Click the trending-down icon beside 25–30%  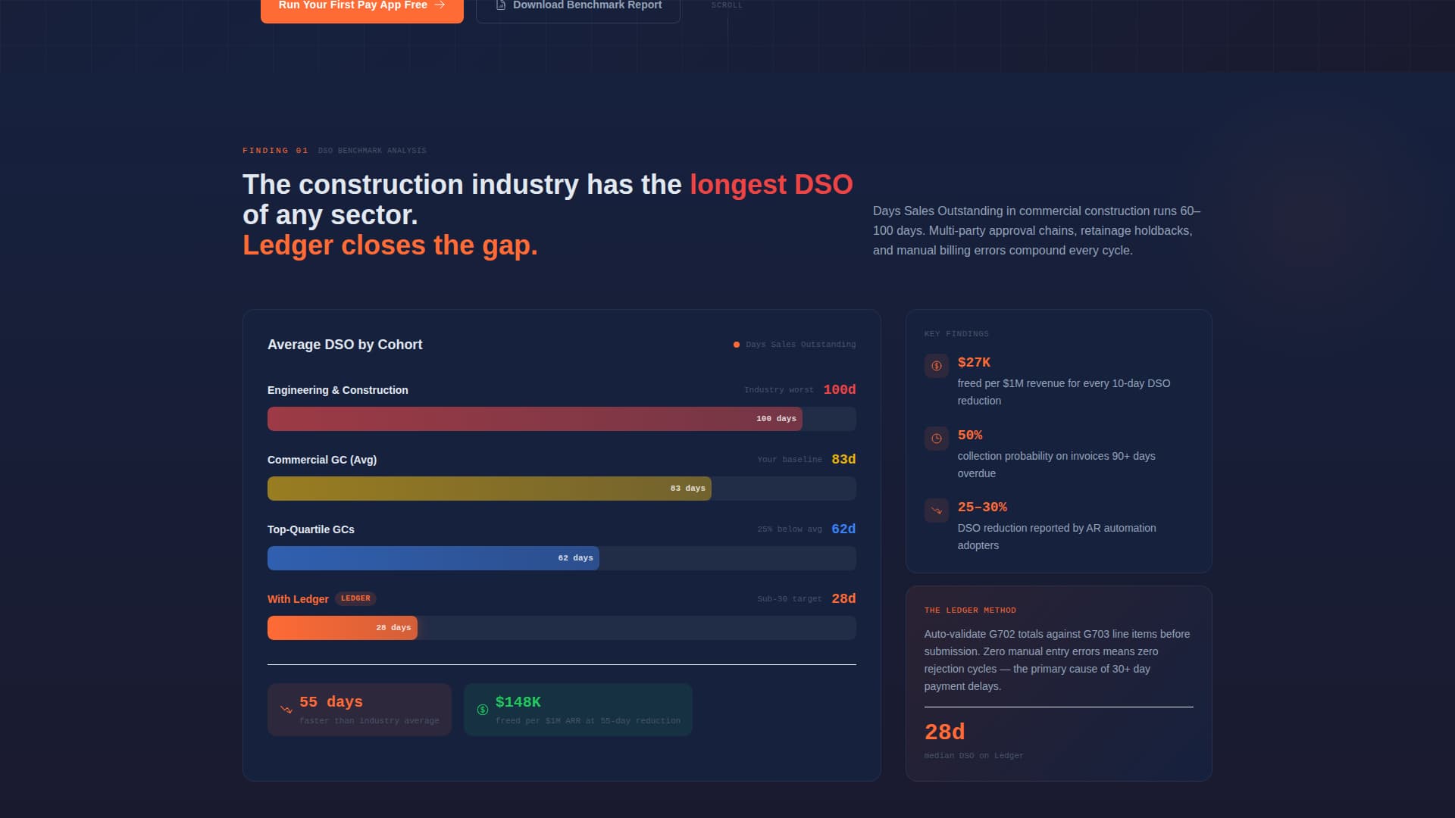pos(937,510)
